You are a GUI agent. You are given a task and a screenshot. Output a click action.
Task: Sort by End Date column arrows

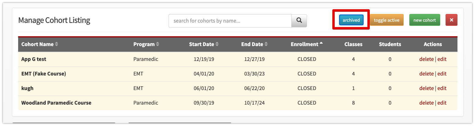click(266, 44)
